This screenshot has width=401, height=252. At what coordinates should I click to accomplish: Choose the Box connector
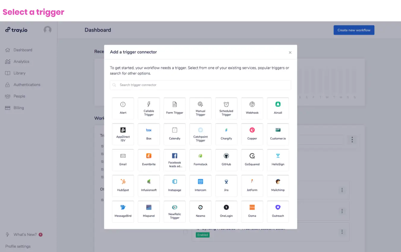point(149,134)
